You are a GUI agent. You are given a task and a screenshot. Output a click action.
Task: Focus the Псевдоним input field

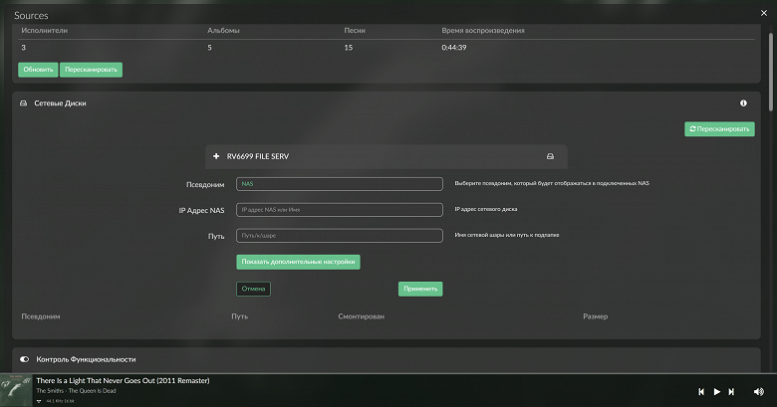pos(340,184)
